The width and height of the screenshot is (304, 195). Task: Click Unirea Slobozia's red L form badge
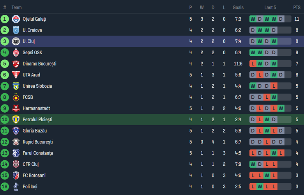tap(274, 86)
